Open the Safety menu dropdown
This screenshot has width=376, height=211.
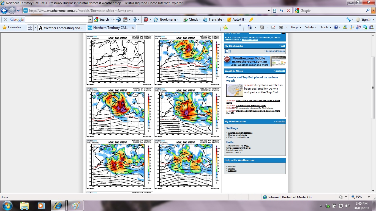(311, 27)
